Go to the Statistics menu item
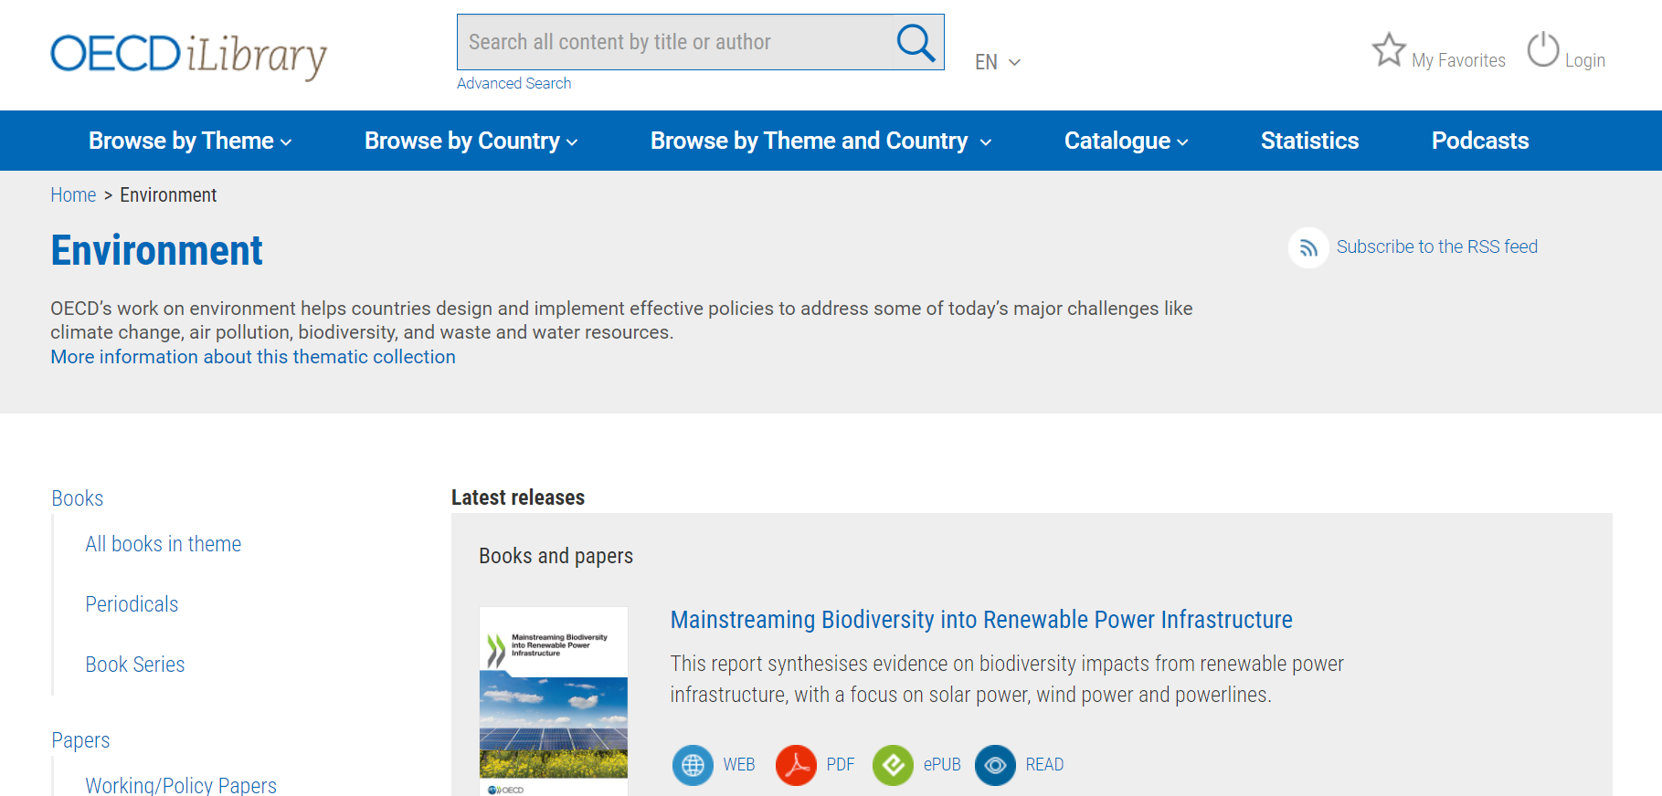Image resolution: width=1662 pixels, height=796 pixels. point(1309,141)
